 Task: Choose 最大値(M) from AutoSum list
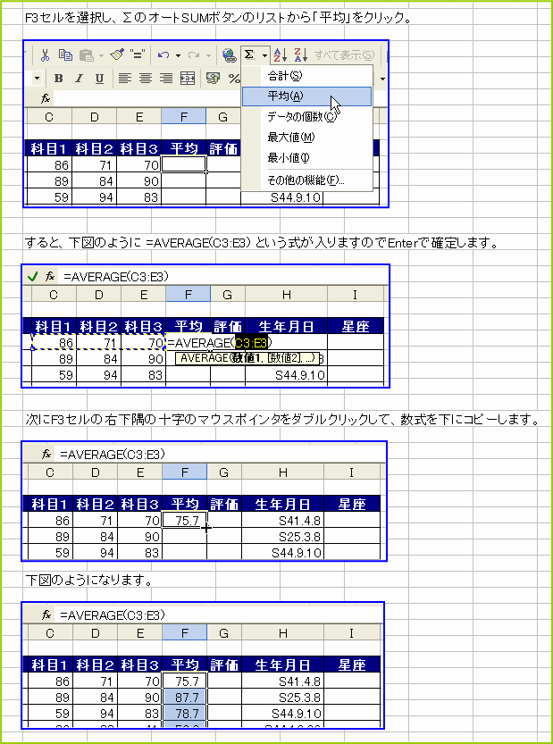(306, 138)
